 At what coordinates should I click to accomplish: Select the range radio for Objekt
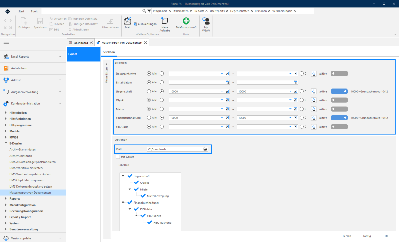162,100
